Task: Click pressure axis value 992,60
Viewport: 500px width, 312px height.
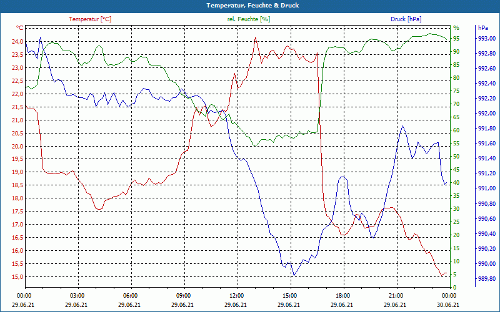Action: (x=487, y=69)
